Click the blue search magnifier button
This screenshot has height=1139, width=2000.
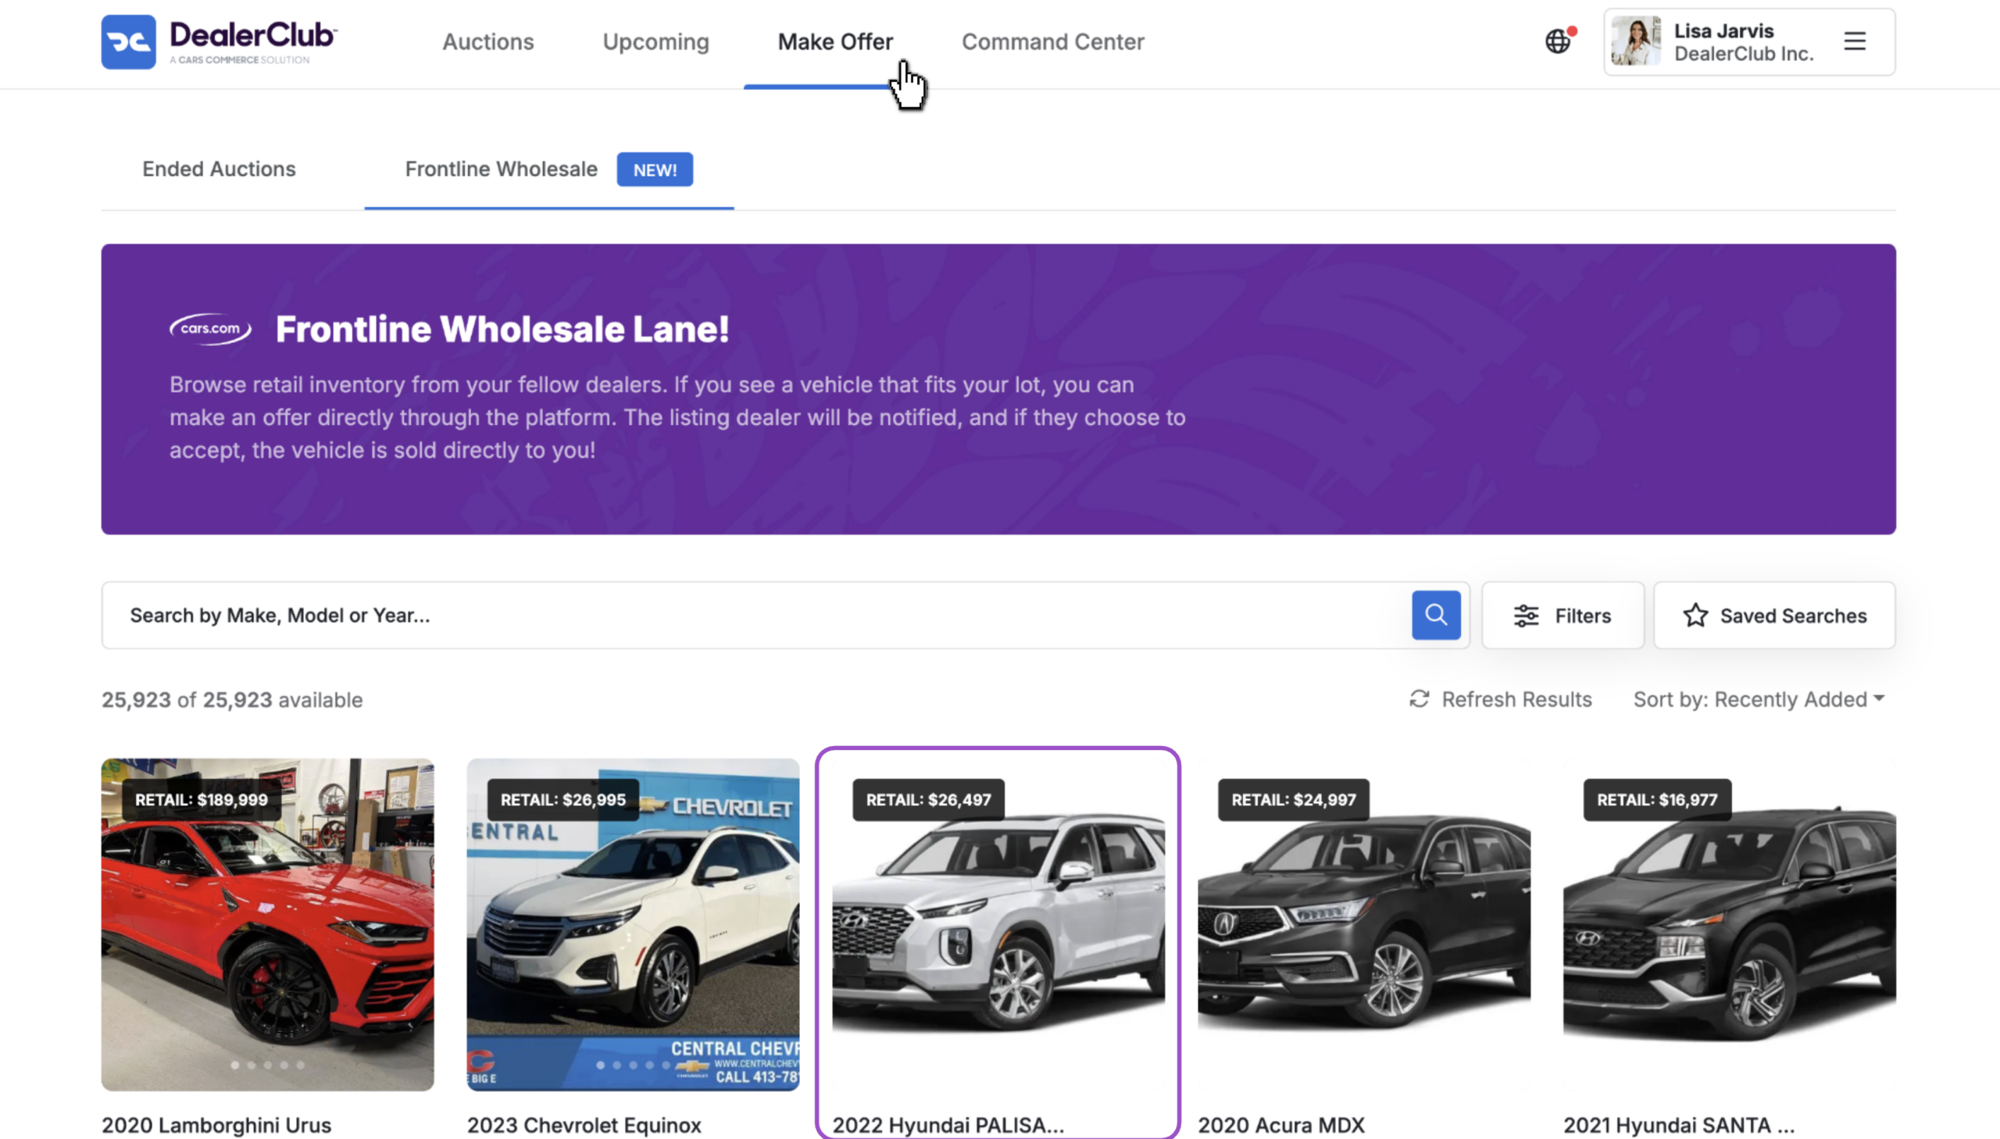tap(1436, 615)
